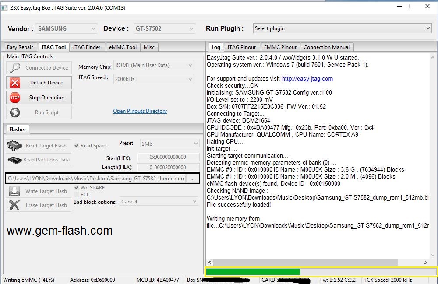Click the log scroll right arrow

point(426,262)
